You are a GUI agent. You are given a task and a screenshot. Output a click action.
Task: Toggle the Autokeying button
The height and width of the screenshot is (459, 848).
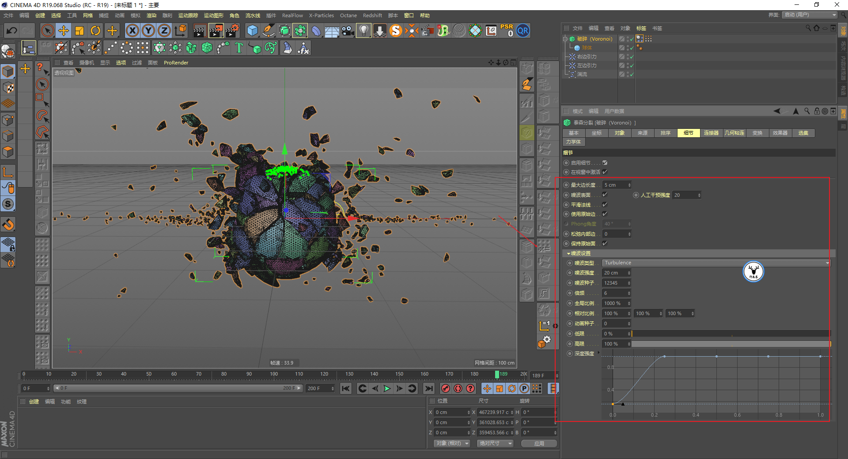point(458,388)
